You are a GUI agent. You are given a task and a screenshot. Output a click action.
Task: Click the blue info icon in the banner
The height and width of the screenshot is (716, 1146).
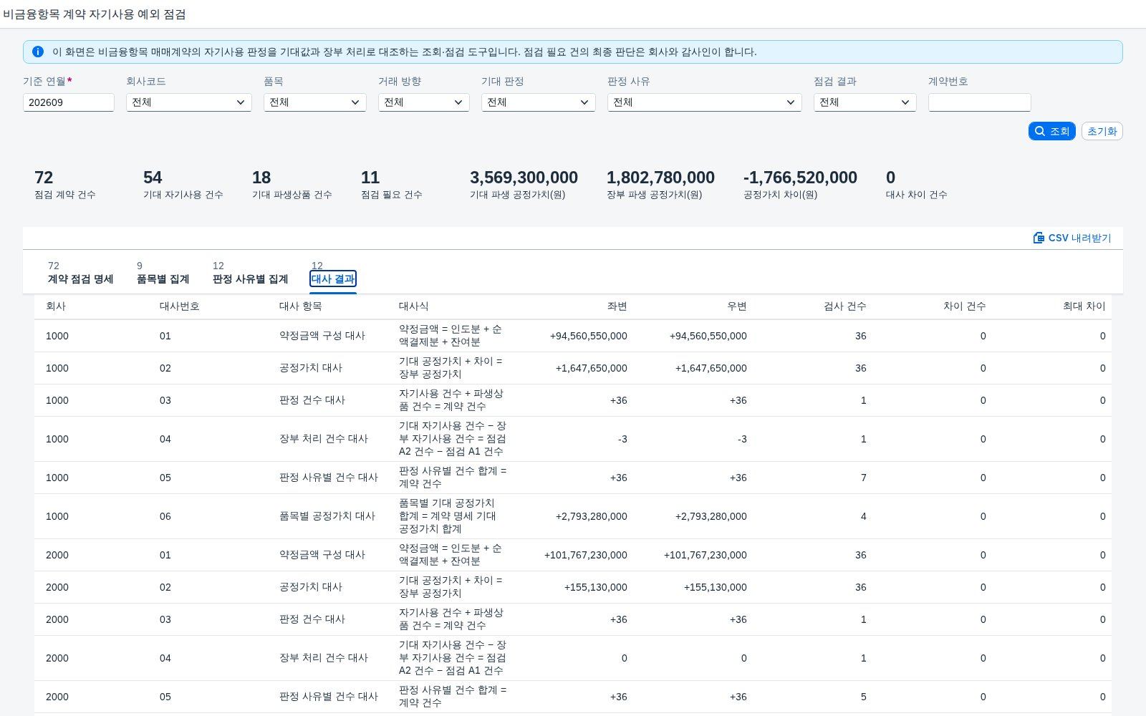pos(38,52)
